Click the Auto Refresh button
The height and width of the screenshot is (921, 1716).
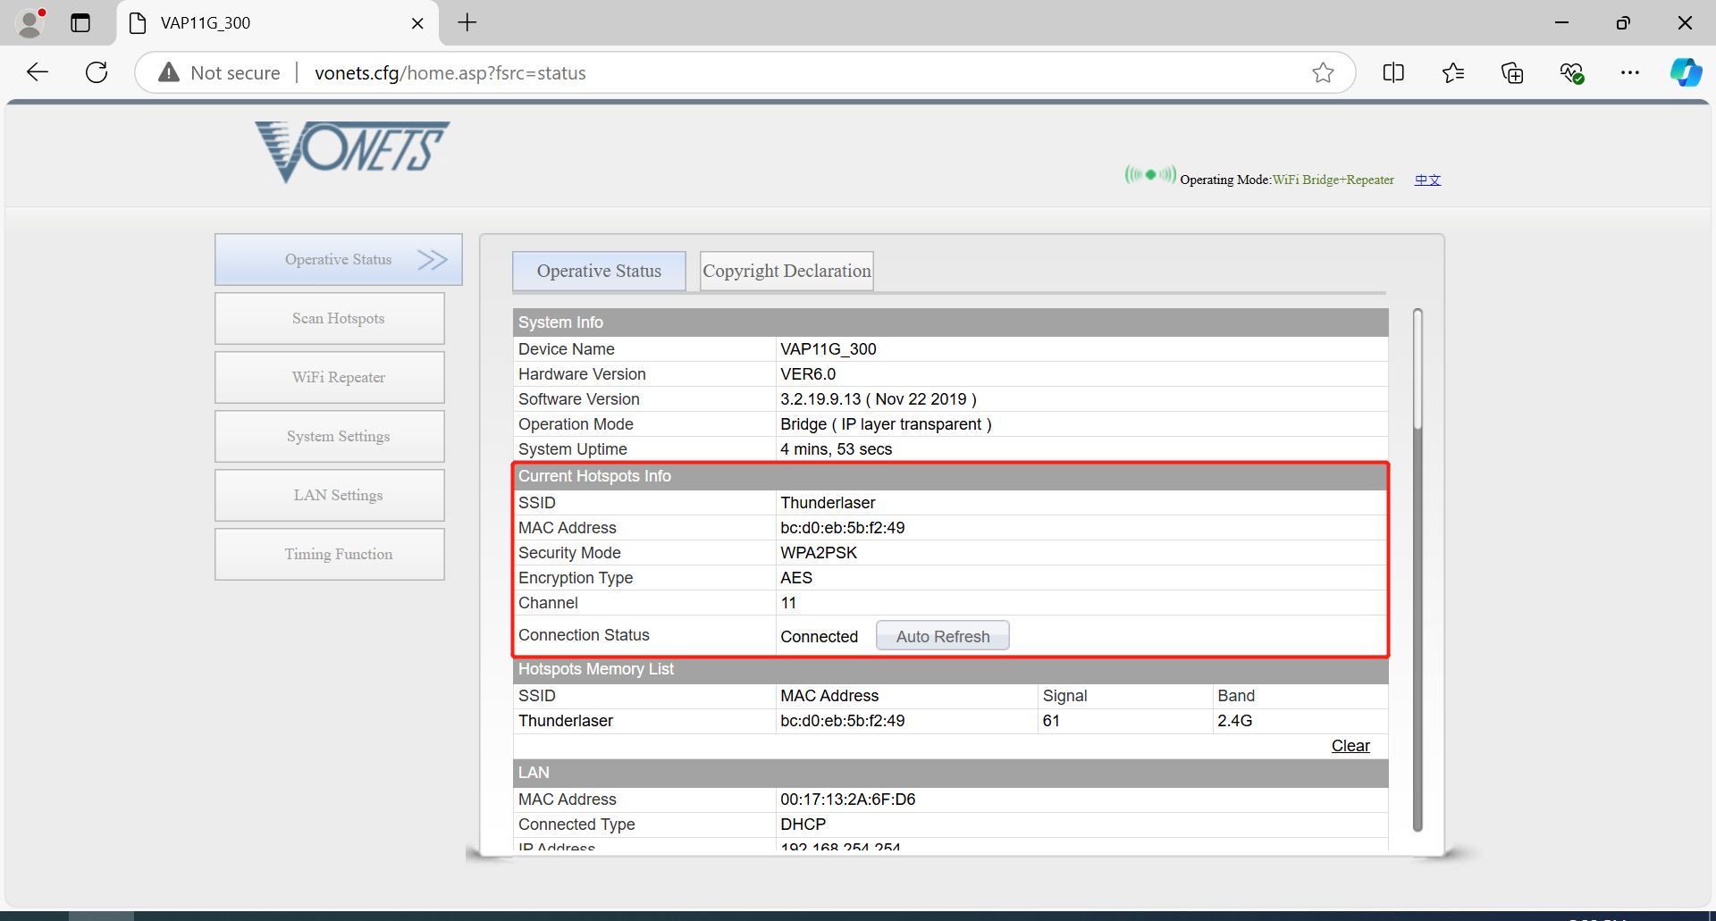click(943, 636)
